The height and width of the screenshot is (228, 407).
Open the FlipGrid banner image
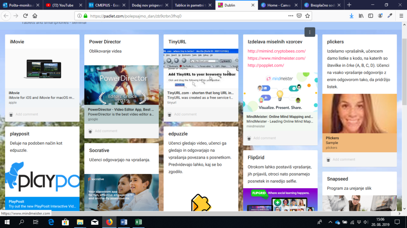point(280,200)
